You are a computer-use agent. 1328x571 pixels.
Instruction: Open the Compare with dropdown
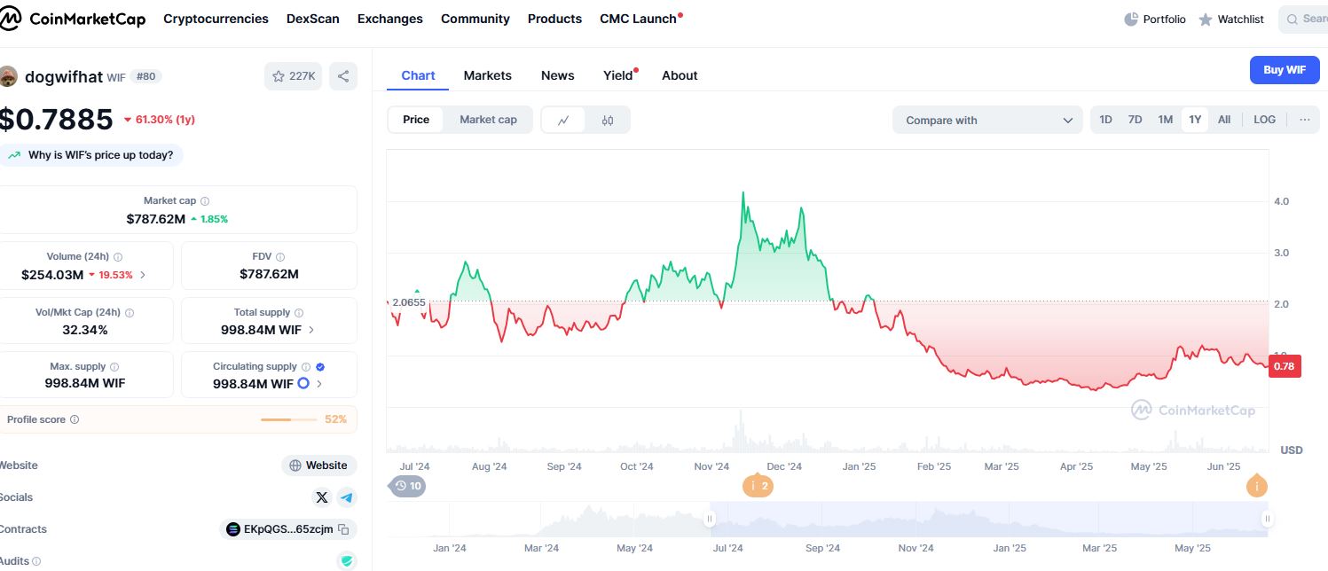(987, 120)
